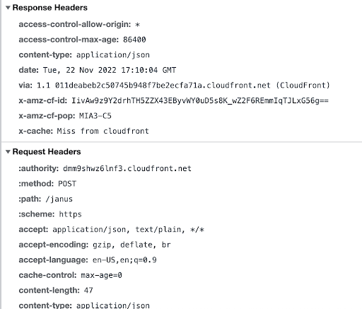Viewport: 362px width, 309px height.
Task: Click the x-amz-cf-pop value MIA3-C5
Action: coord(95,116)
